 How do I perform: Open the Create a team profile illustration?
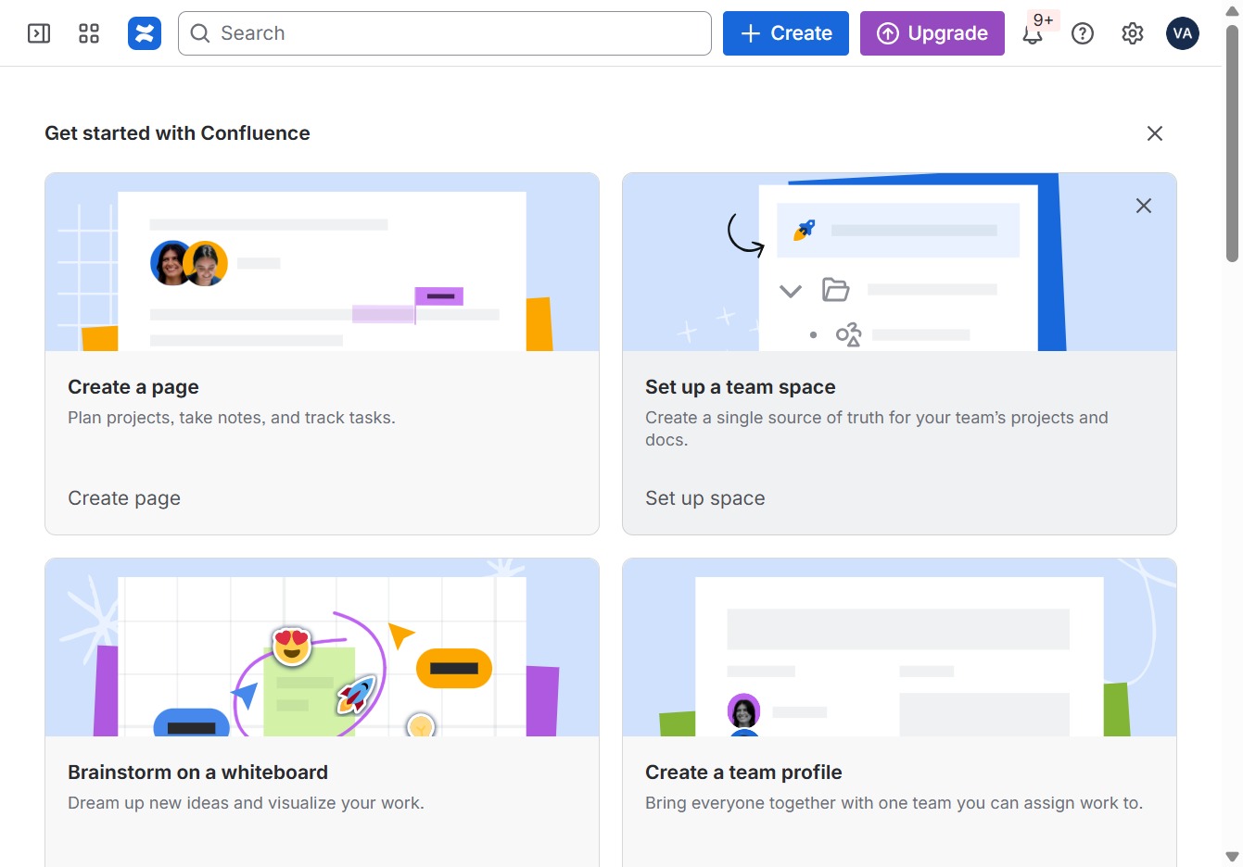click(899, 647)
